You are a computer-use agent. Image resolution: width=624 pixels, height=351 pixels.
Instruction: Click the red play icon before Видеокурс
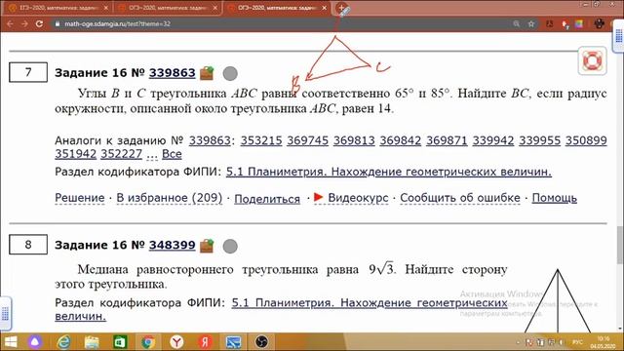318,197
